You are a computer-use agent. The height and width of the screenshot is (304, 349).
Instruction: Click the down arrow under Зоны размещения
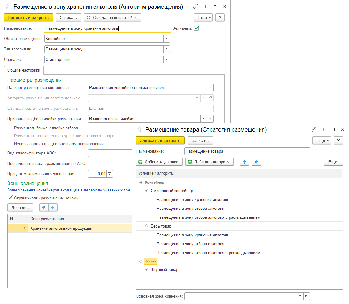(53, 207)
